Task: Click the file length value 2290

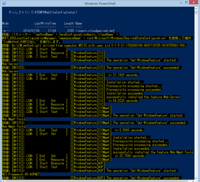Action: [70, 31]
